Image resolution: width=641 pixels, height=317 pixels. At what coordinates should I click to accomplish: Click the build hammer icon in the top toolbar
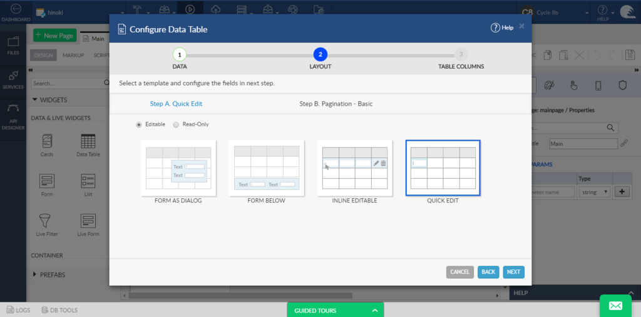(137, 9)
